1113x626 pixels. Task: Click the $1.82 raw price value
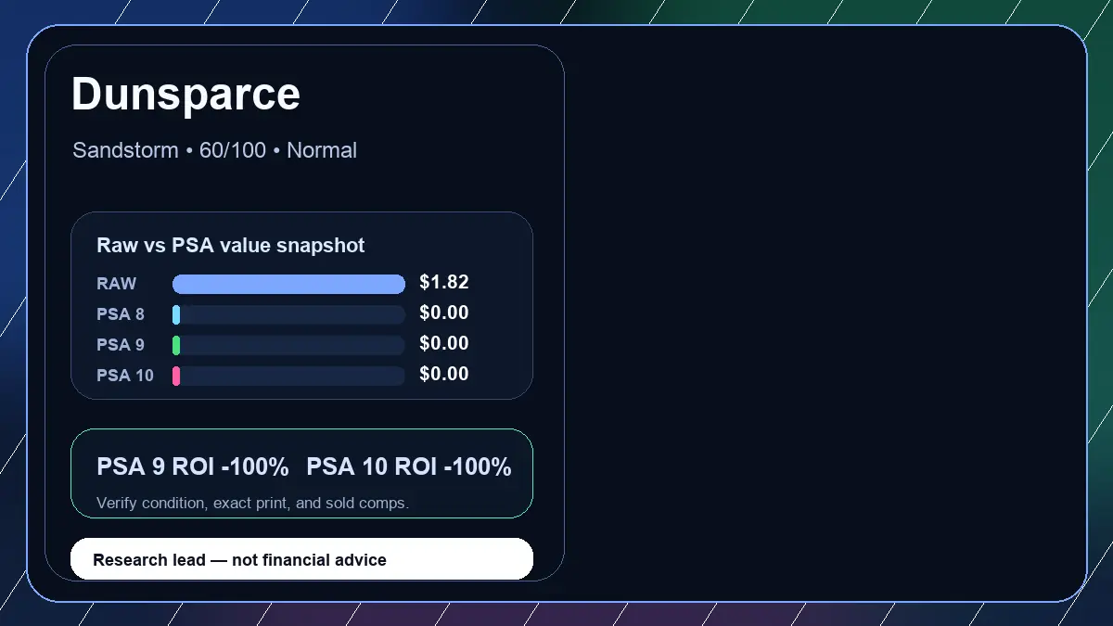[x=444, y=283]
